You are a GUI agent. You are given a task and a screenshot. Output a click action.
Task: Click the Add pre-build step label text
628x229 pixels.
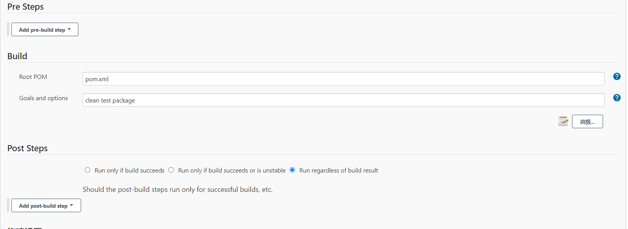(x=42, y=30)
